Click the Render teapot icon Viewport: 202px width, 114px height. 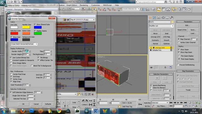tap(189, 9)
